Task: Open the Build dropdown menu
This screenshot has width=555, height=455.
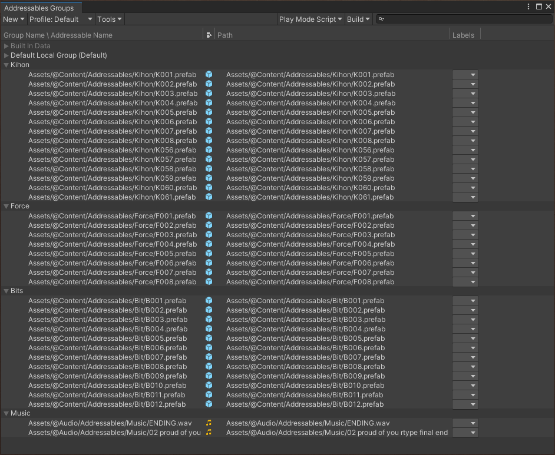Action: pos(358,19)
